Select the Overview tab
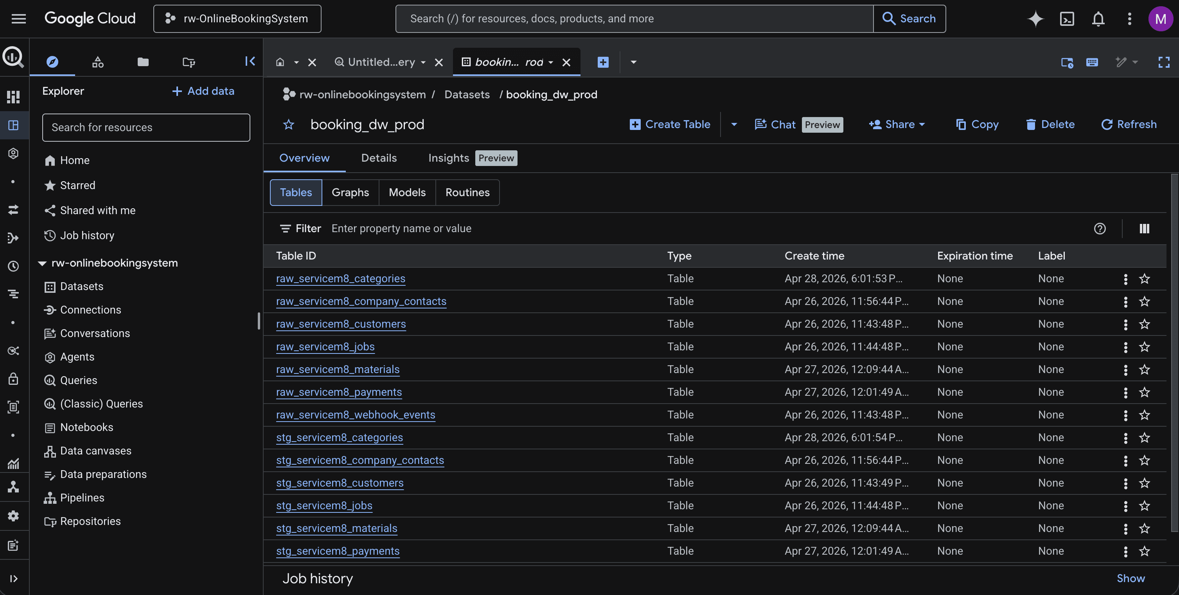 point(304,158)
